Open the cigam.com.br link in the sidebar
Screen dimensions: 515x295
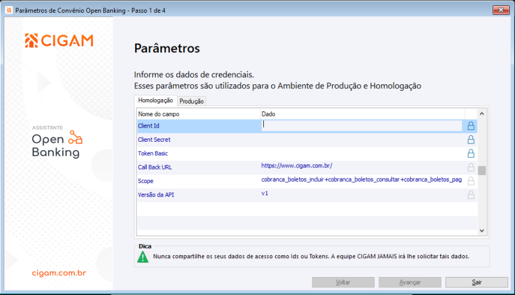pos(59,273)
